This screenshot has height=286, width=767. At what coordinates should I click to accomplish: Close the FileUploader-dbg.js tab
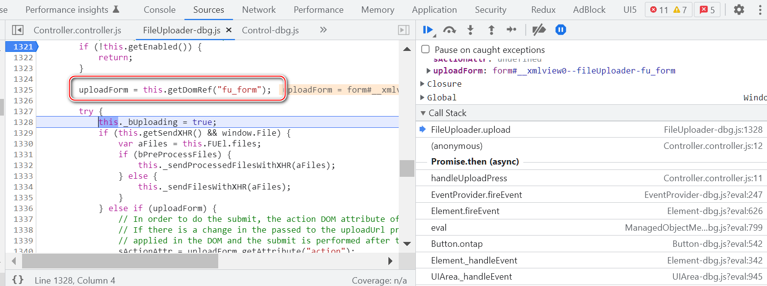coord(229,30)
